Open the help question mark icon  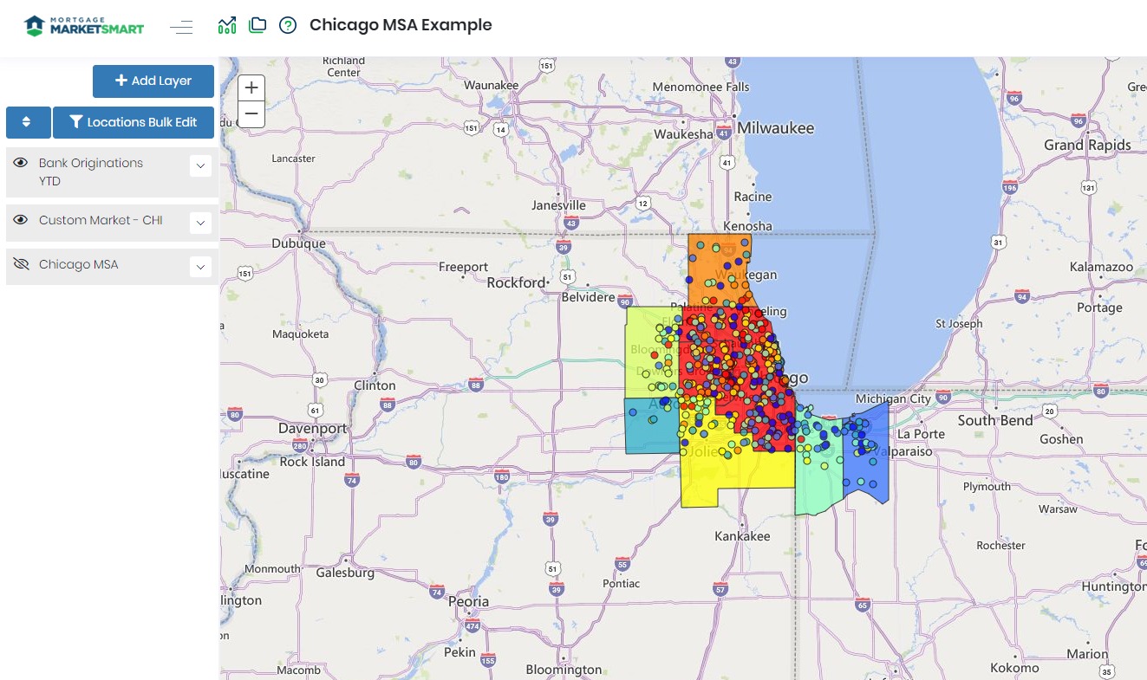click(x=288, y=25)
